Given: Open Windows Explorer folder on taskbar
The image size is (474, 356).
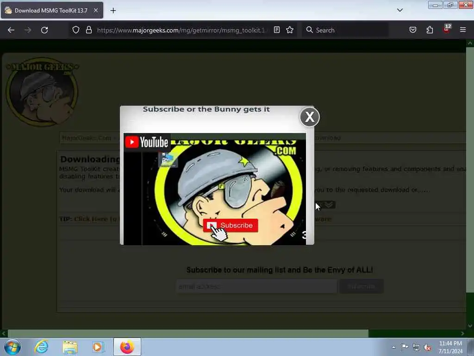Looking at the screenshot, I should 70,347.
